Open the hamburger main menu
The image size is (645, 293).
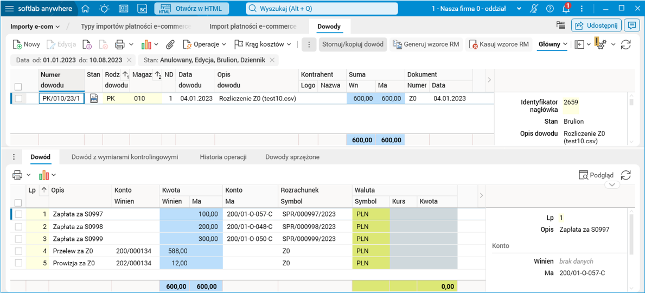coord(10,9)
